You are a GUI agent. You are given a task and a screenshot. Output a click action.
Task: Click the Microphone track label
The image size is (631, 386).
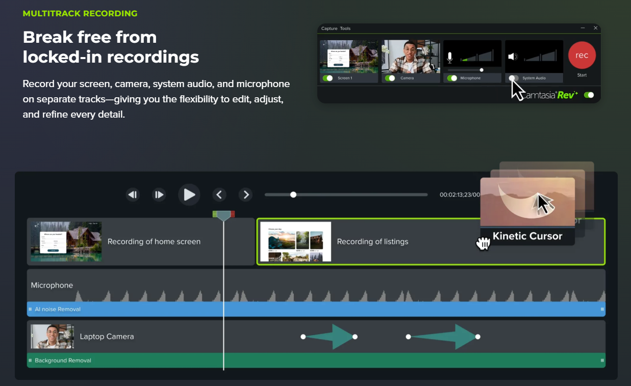point(52,285)
